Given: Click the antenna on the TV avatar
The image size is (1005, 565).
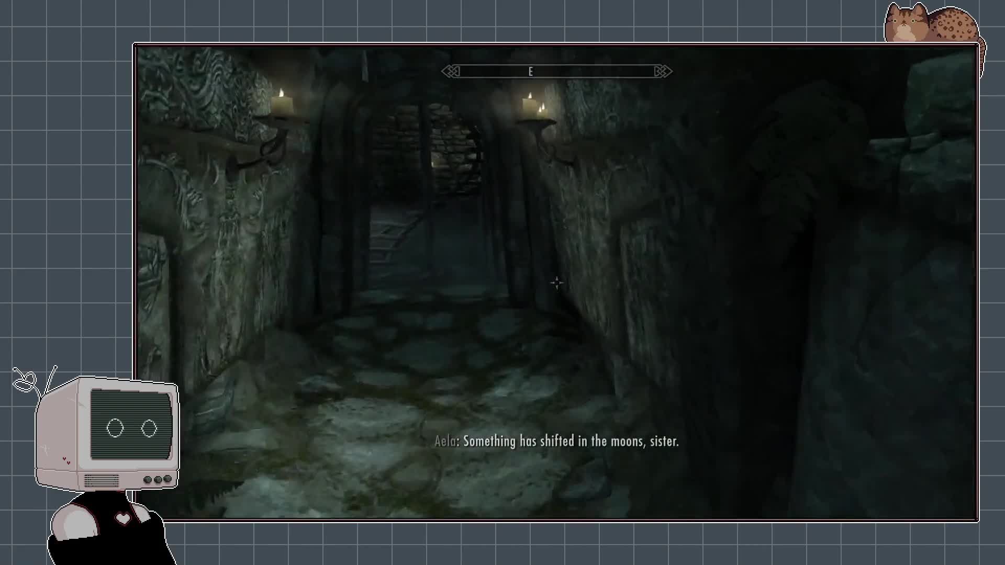Looking at the screenshot, I should pos(34,382).
